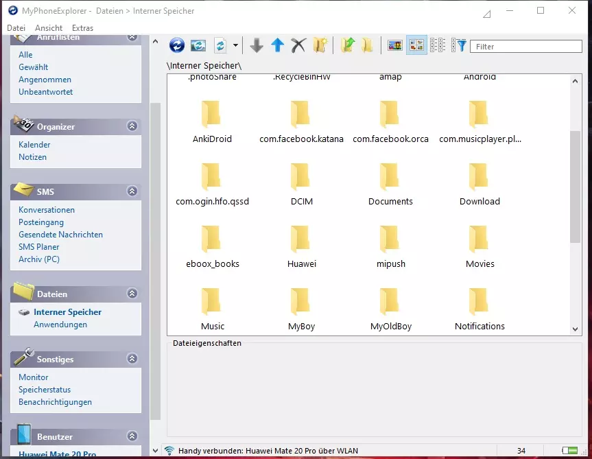The image size is (592, 459).
Task: Click the blue upload arrow icon
Action: point(278,45)
